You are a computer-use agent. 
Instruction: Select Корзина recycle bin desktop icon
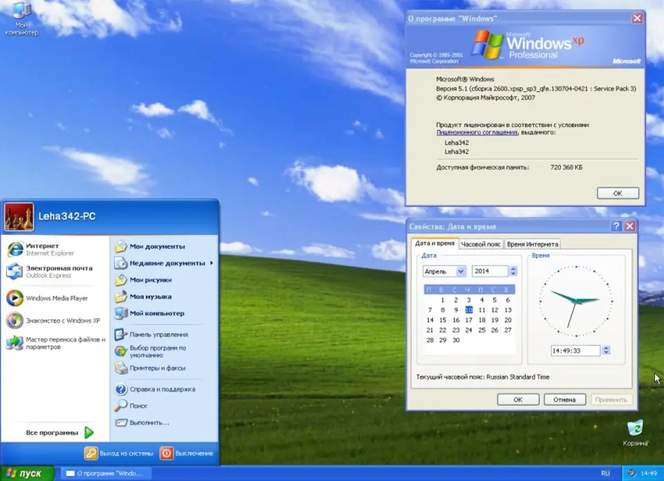pyautogui.click(x=635, y=433)
